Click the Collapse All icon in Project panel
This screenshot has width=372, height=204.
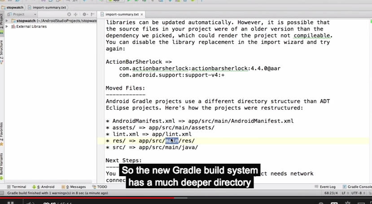coord(76,14)
